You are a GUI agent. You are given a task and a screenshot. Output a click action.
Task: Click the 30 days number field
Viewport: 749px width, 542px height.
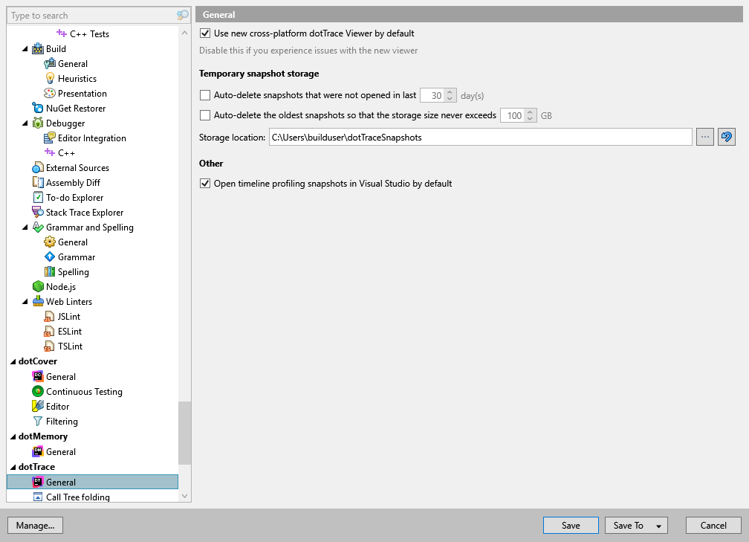point(432,96)
